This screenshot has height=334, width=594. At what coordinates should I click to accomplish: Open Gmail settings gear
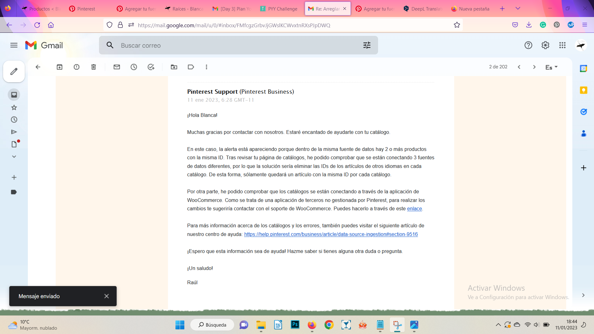pyautogui.click(x=545, y=45)
